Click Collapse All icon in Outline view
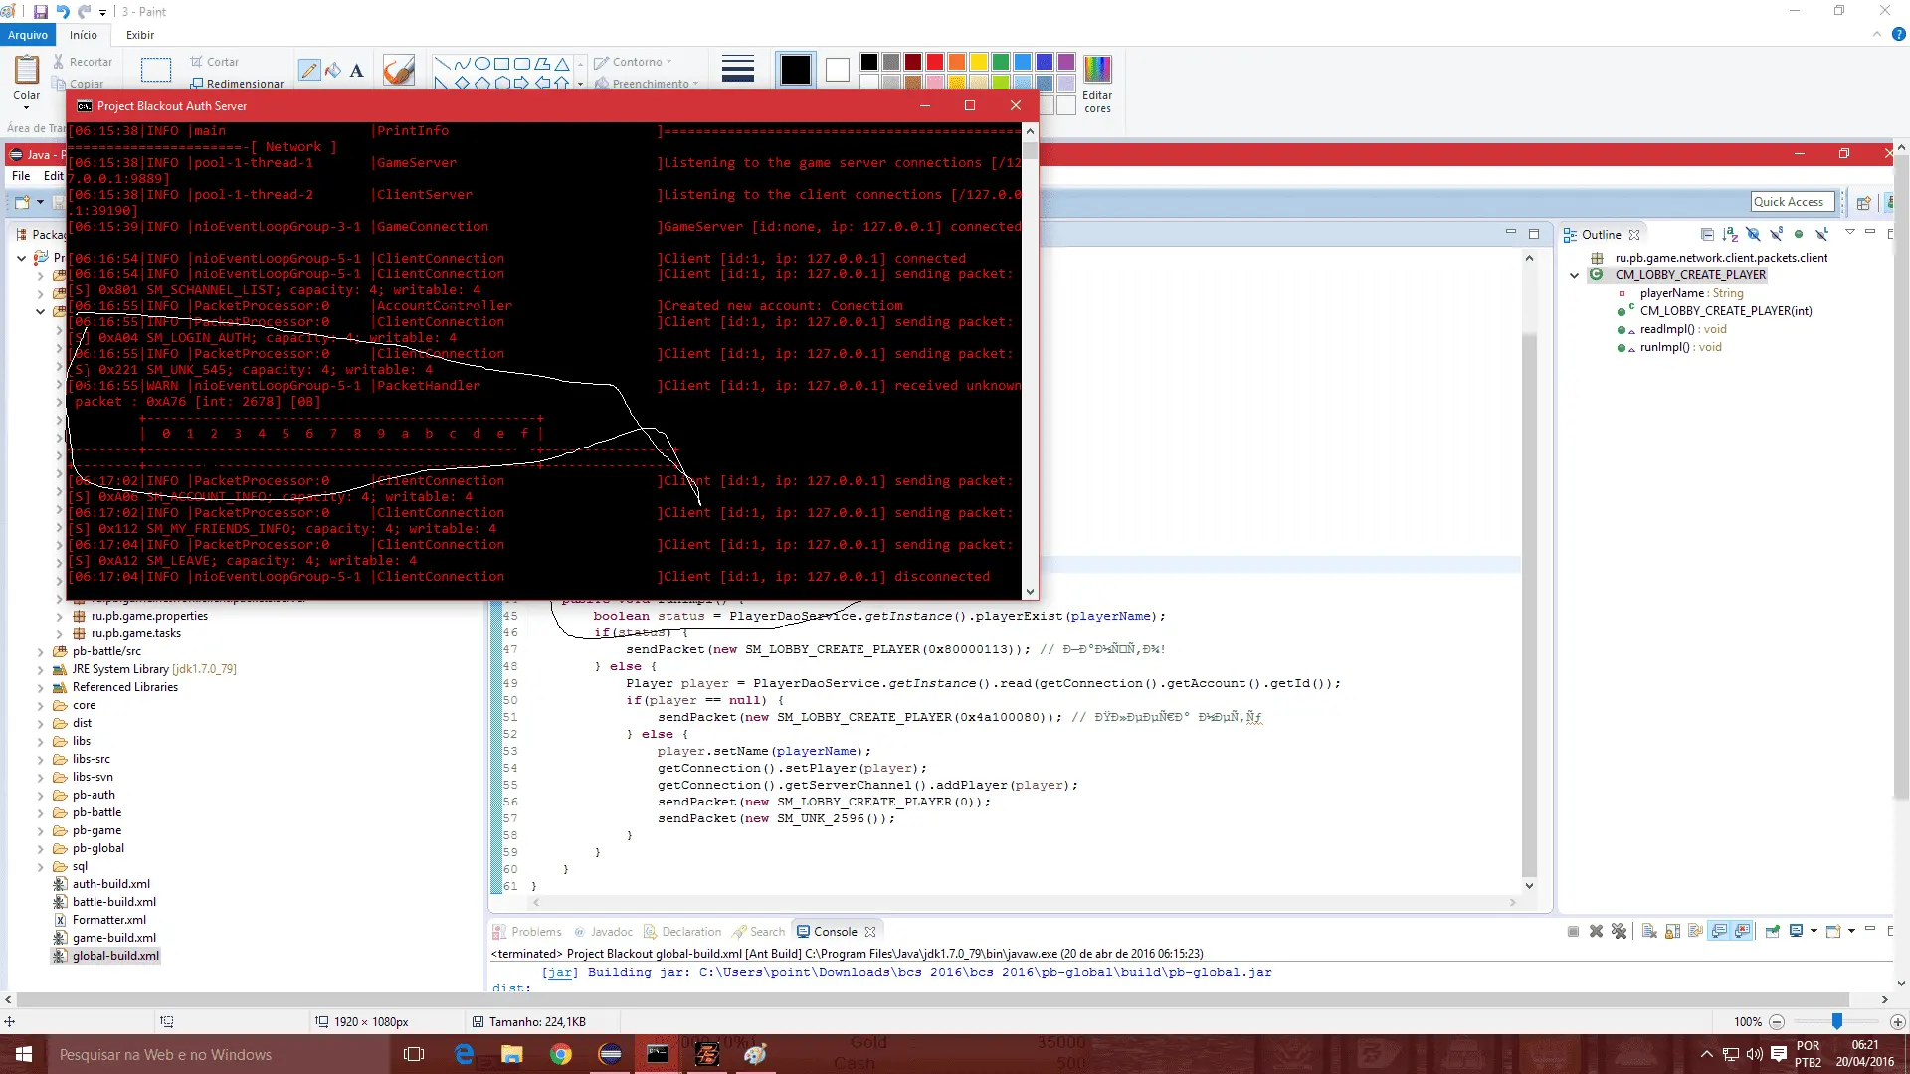The width and height of the screenshot is (1910, 1074). pos(1707,234)
